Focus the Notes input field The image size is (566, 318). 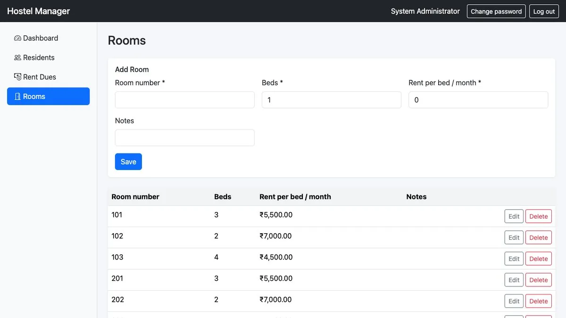tap(185, 138)
